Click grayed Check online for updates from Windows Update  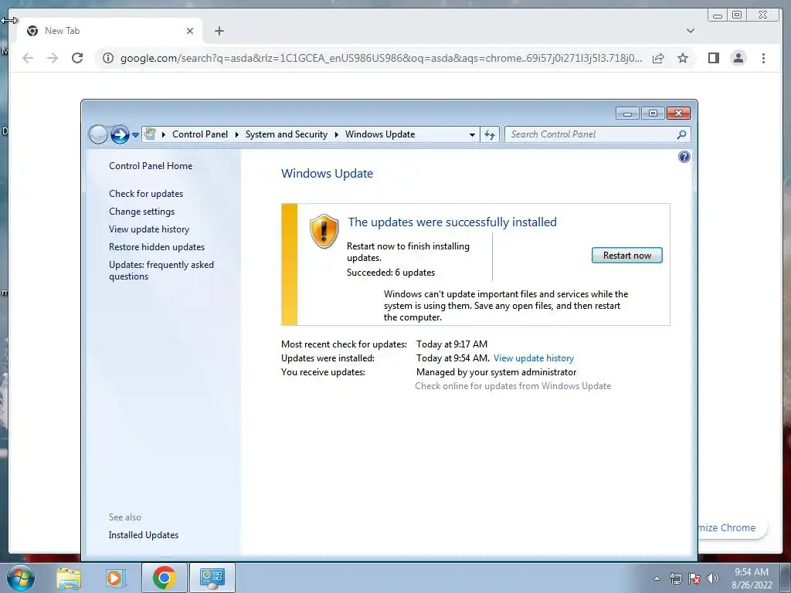513,386
